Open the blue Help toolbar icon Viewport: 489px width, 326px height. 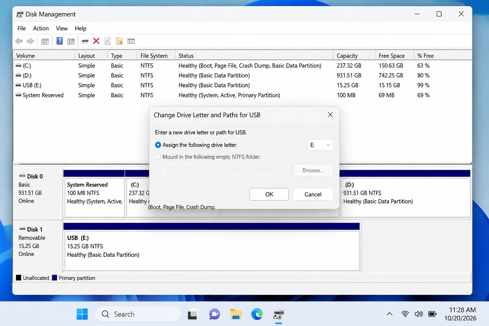(x=60, y=41)
